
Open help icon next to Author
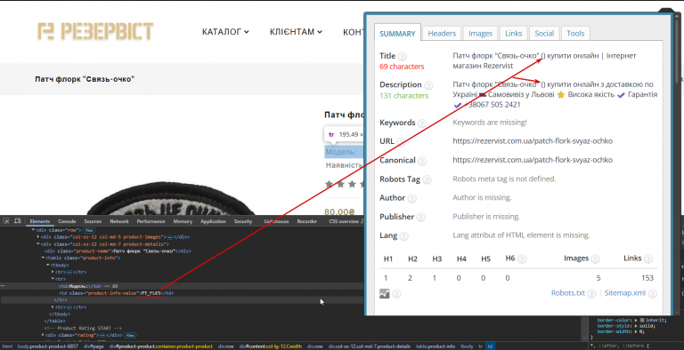[411, 198]
